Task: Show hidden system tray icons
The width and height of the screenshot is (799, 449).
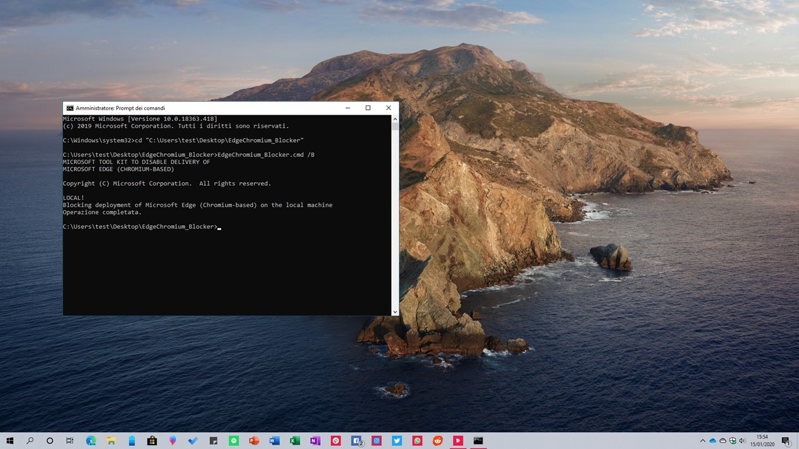Action: click(x=703, y=441)
